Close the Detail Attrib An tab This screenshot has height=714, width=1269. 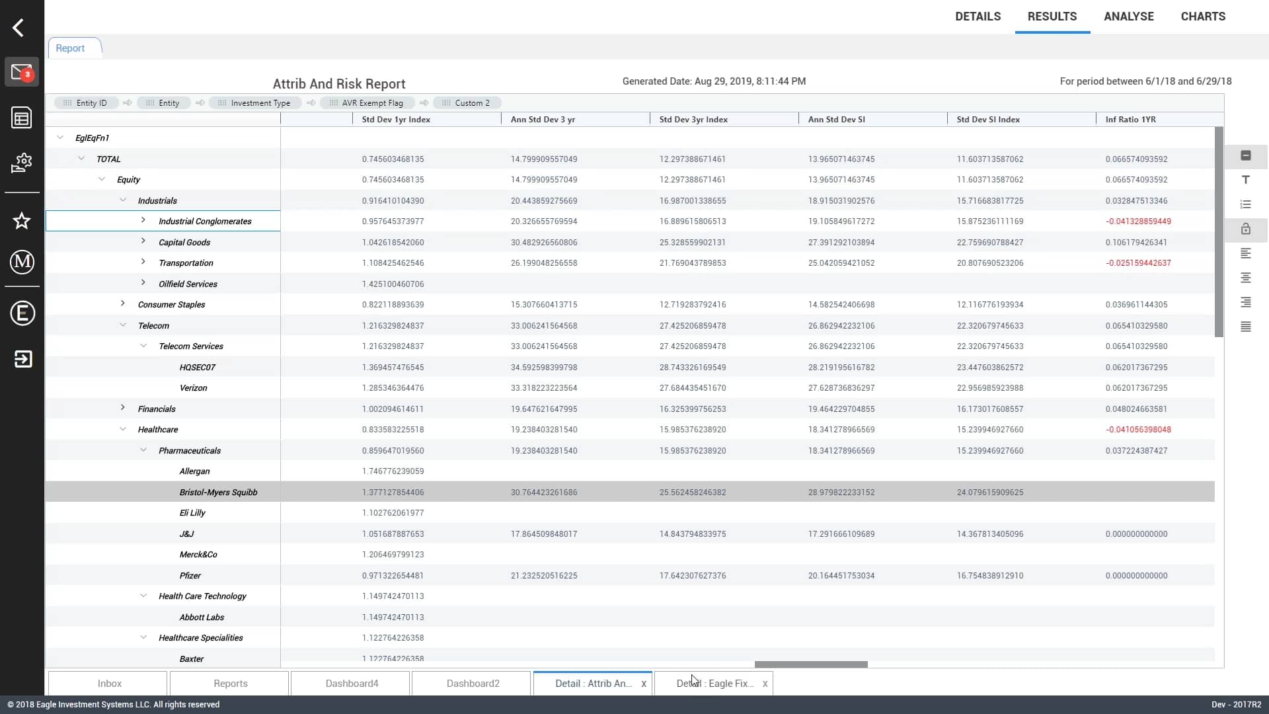644,684
